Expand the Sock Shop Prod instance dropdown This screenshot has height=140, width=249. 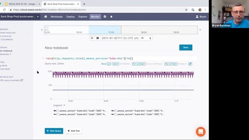[38, 17]
